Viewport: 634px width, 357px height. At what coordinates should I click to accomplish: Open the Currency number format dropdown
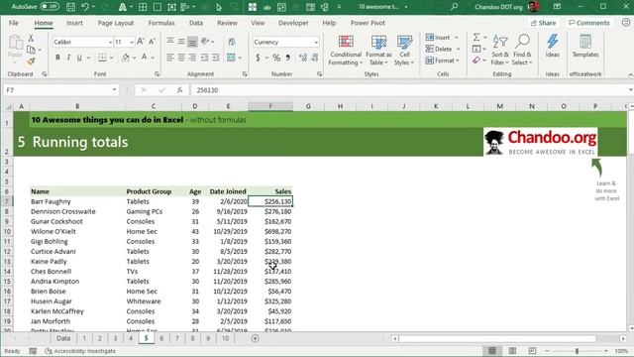coord(316,42)
